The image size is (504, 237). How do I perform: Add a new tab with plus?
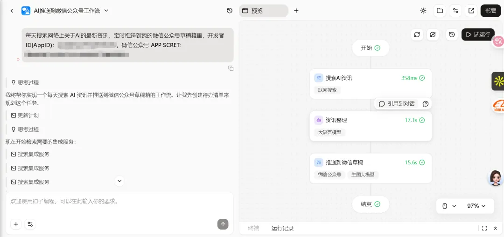[296, 11]
